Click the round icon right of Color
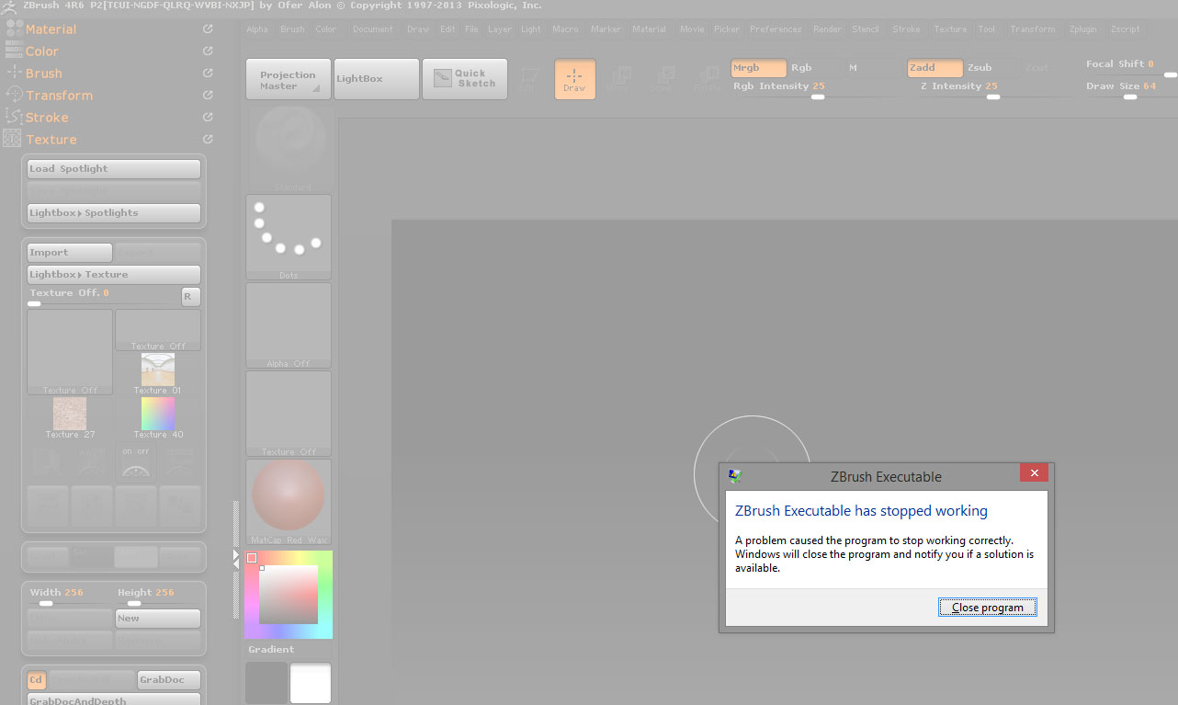The height and width of the screenshot is (705, 1178). (x=208, y=51)
